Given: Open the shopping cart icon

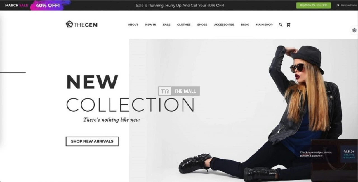Looking at the screenshot, I should (x=288, y=25).
